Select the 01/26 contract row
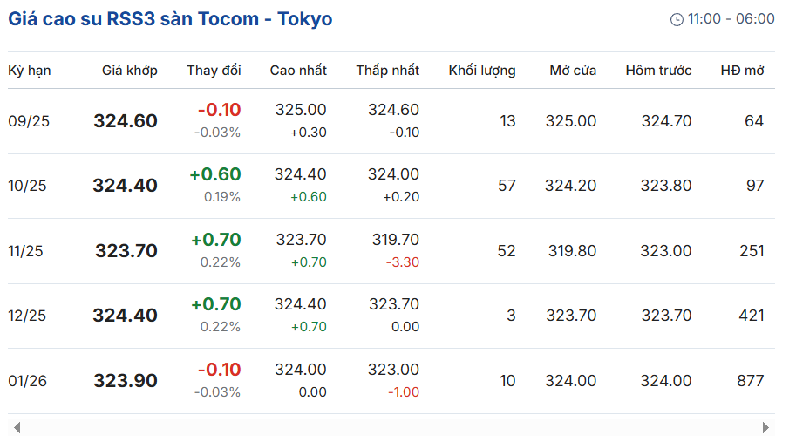 coord(391,381)
